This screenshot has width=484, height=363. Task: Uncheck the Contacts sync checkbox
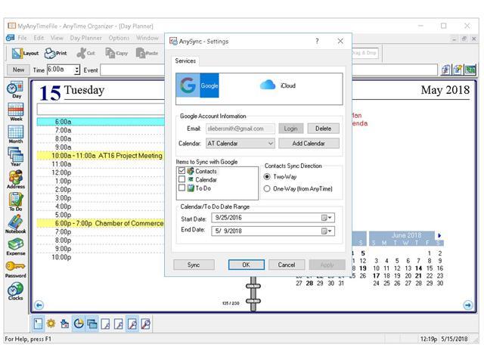(181, 172)
